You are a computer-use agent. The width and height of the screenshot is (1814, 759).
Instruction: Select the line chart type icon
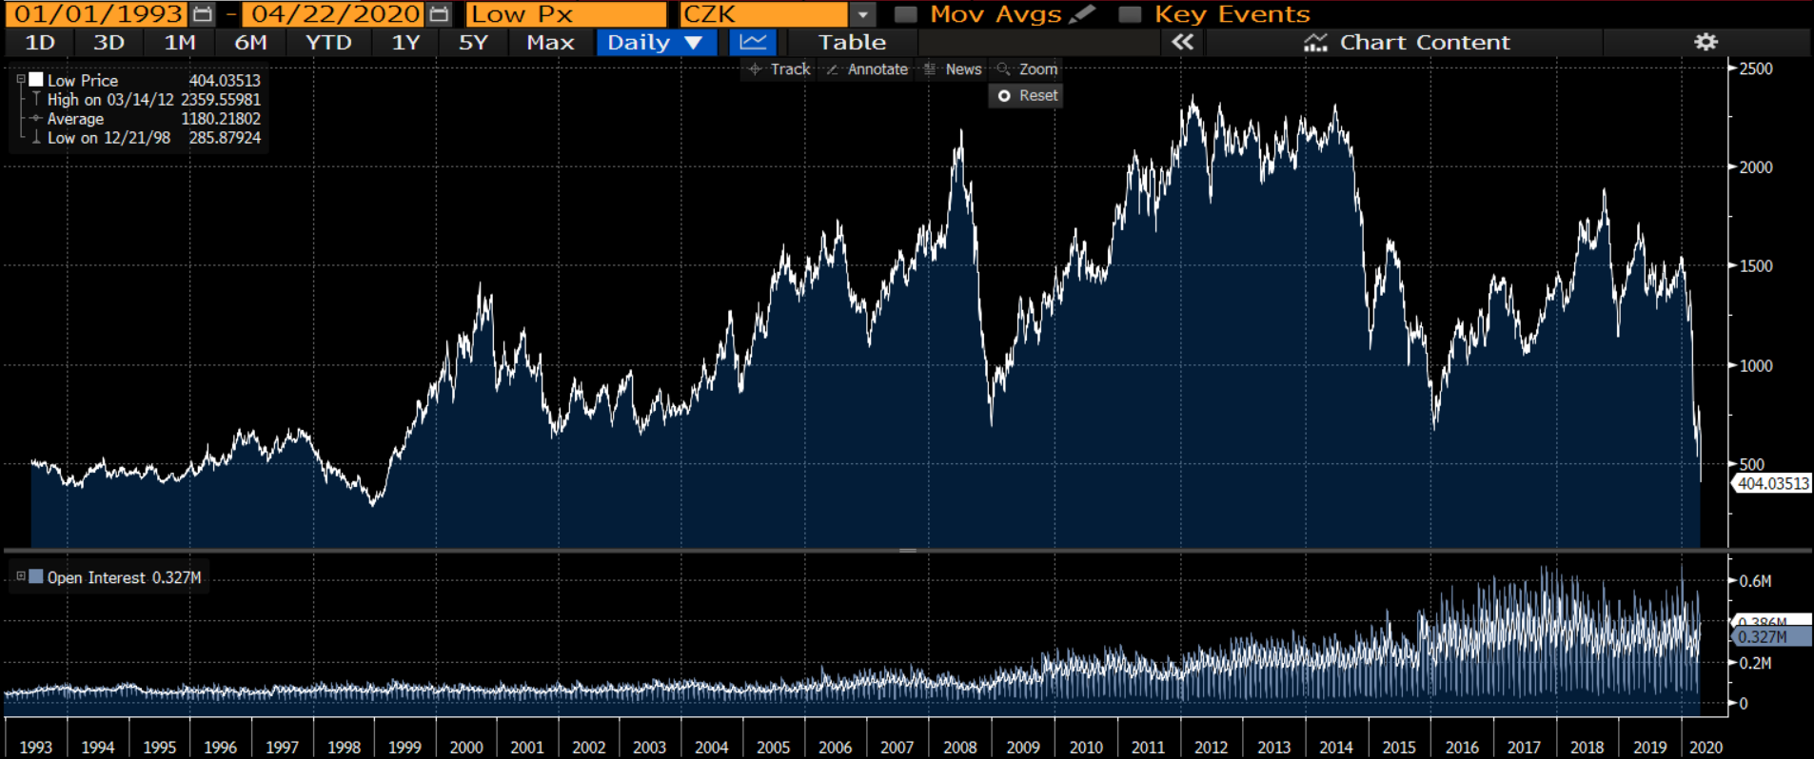pyautogui.click(x=753, y=42)
